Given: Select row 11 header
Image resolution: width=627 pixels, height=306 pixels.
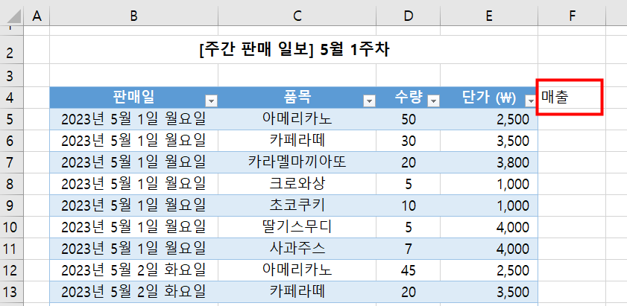Looking at the screenshot, I should [x=12, y=249].
